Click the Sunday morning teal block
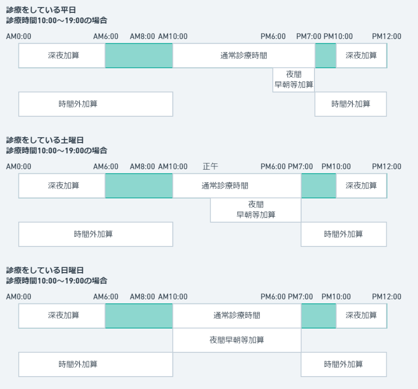The width and height of the screenshot is (418, 389). [139, 316]
